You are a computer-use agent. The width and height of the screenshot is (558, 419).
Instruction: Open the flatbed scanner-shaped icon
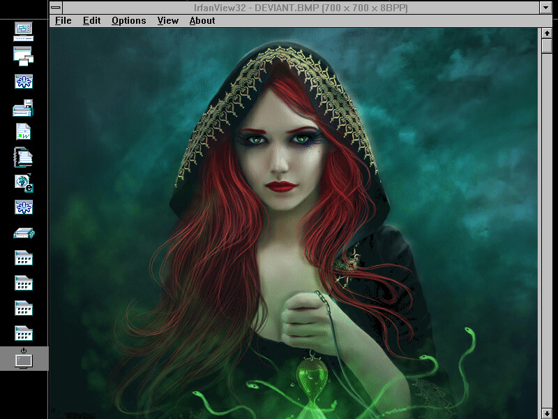coord(24,233)
